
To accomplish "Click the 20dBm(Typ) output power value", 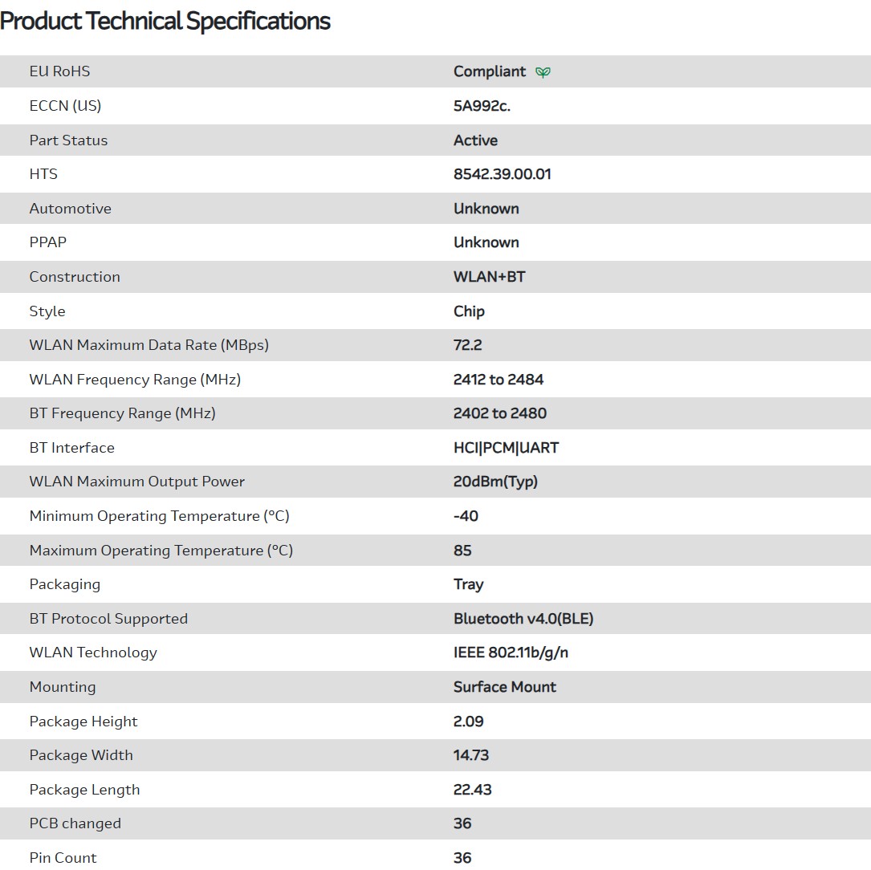I will point(495,482).
